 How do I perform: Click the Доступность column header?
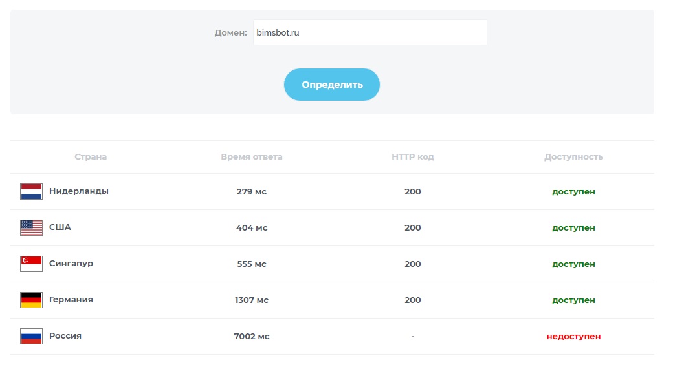coord(573,157)
